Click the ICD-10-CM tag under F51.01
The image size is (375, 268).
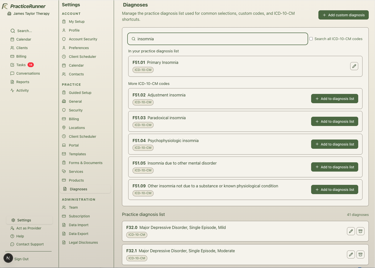pos(143,70)
